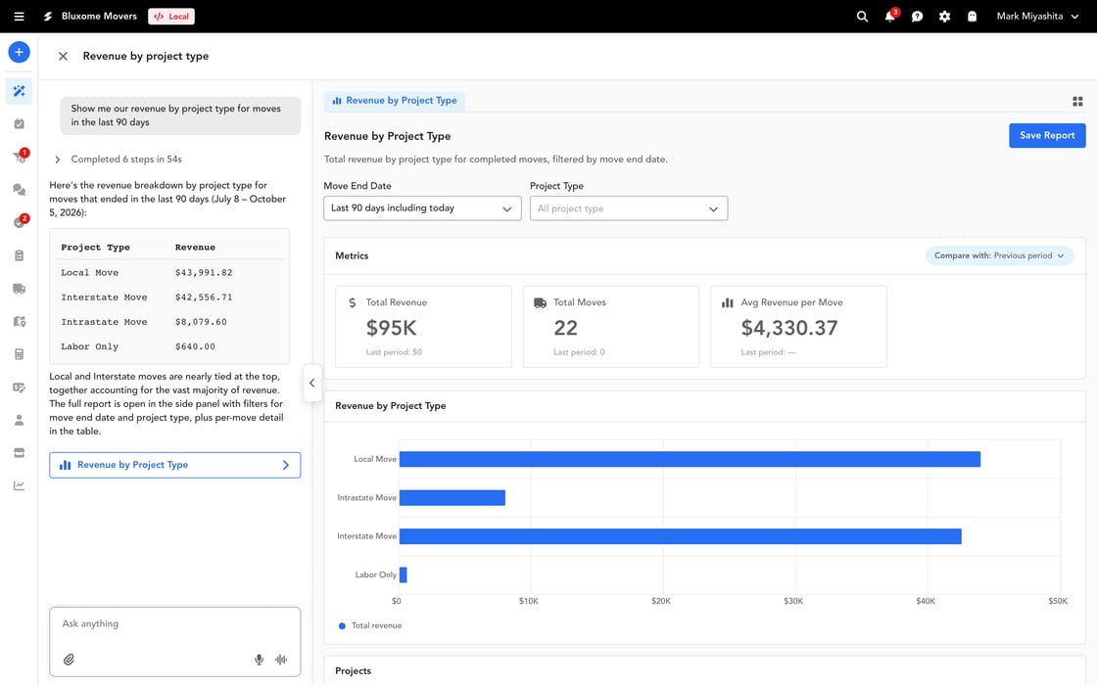Click $640.00 Labor Only revenue cell

[x=195, y=346]
